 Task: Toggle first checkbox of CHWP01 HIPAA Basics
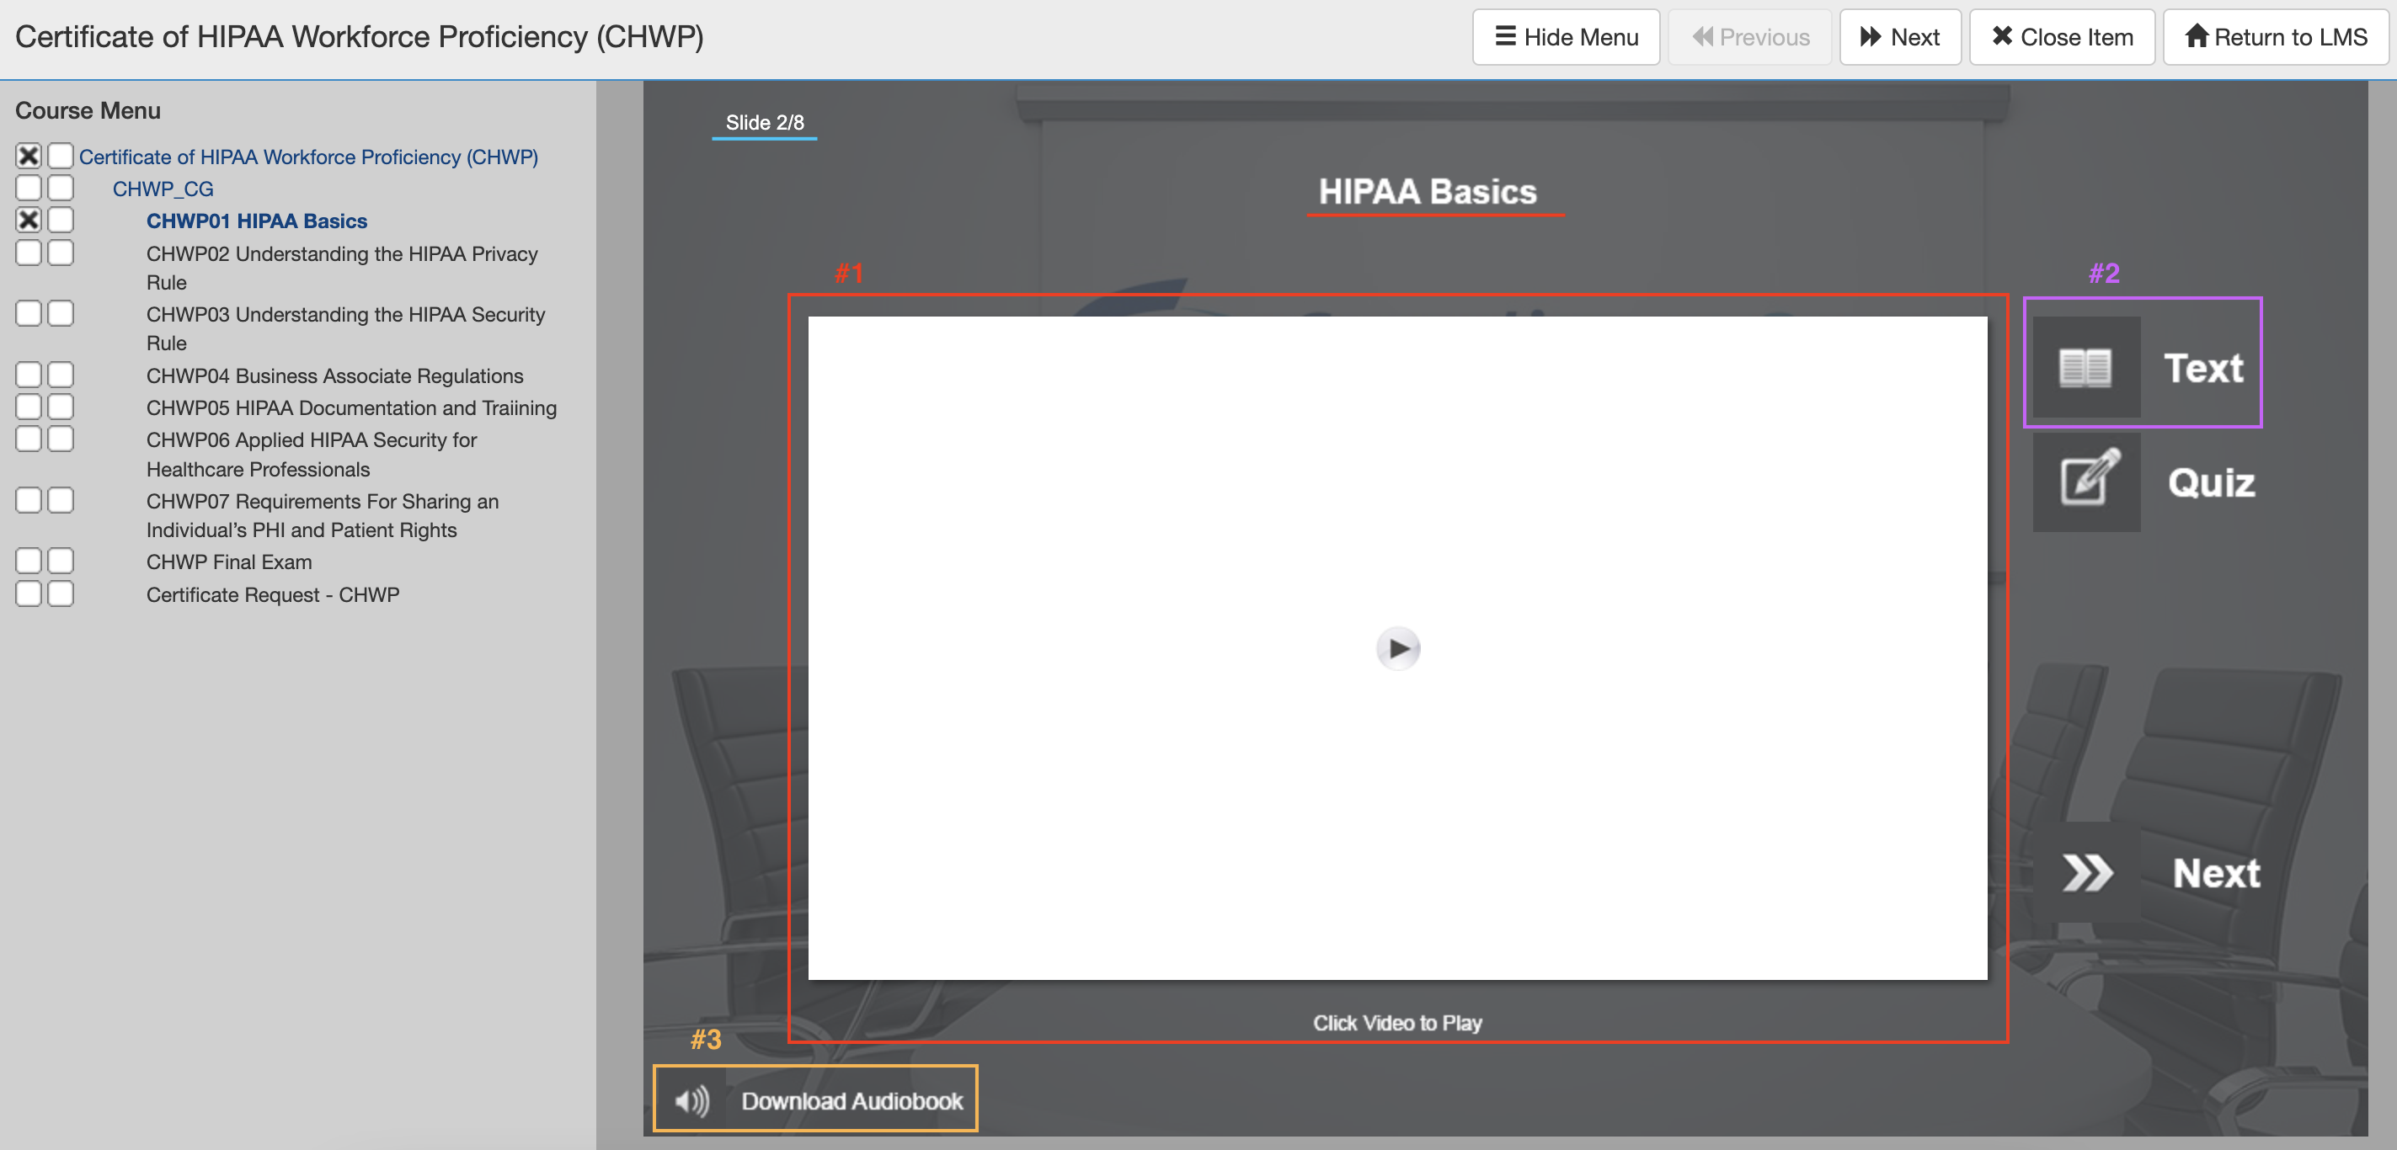(x=29, y=220)
